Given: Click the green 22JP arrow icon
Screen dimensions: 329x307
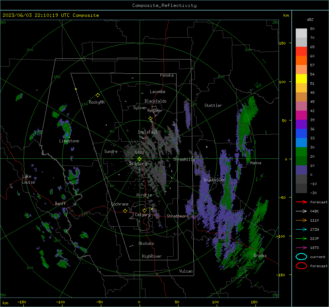Looking at the screenshot, I should pos(301,238).
